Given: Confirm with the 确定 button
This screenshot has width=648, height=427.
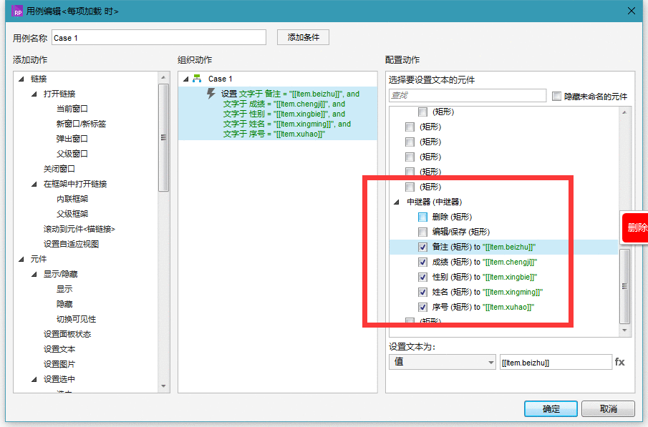Looking at the screenshot, I should tap(551, 409).
